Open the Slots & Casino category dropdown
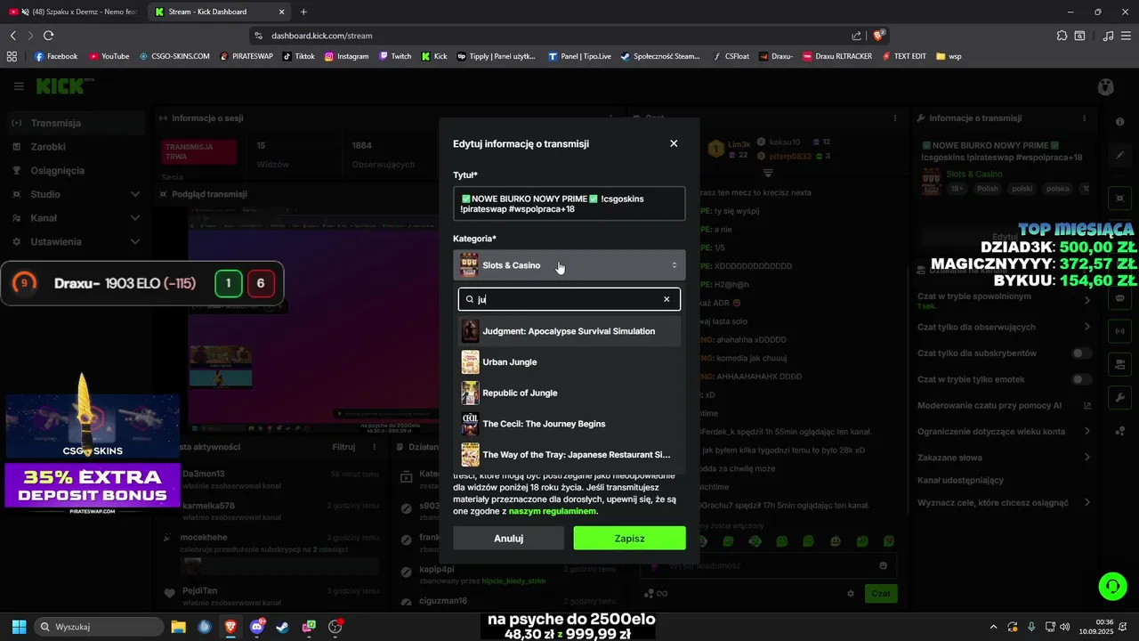This screenshot has width=1139, height=641. (569, 265)
